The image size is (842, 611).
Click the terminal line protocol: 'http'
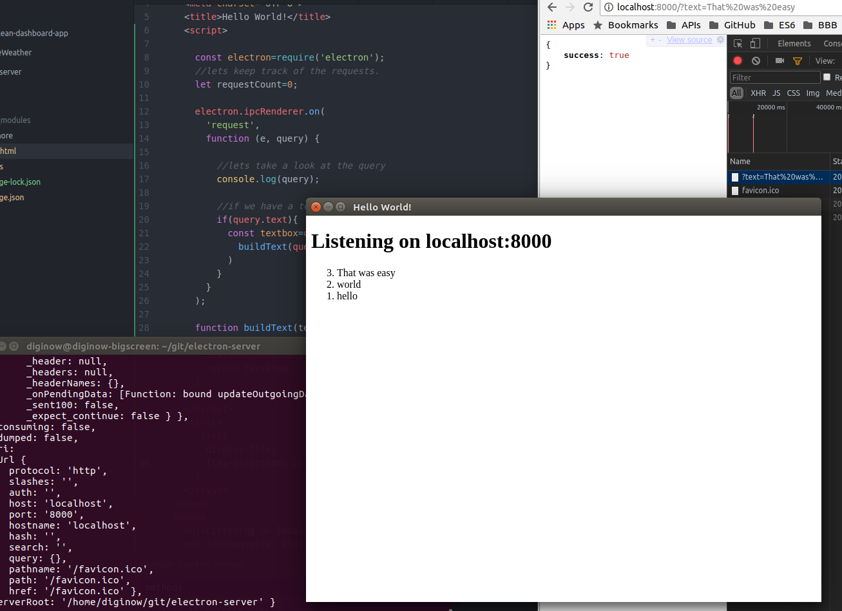(58, 471)
